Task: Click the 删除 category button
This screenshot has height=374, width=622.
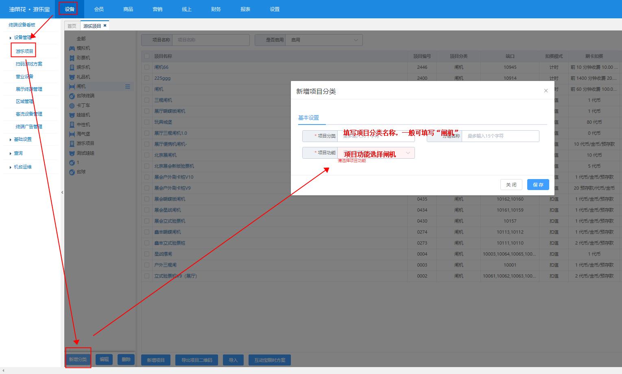Action: pos(126,359)
